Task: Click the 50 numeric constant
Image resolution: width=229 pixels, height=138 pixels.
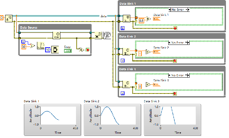Action: click(24, 46)
